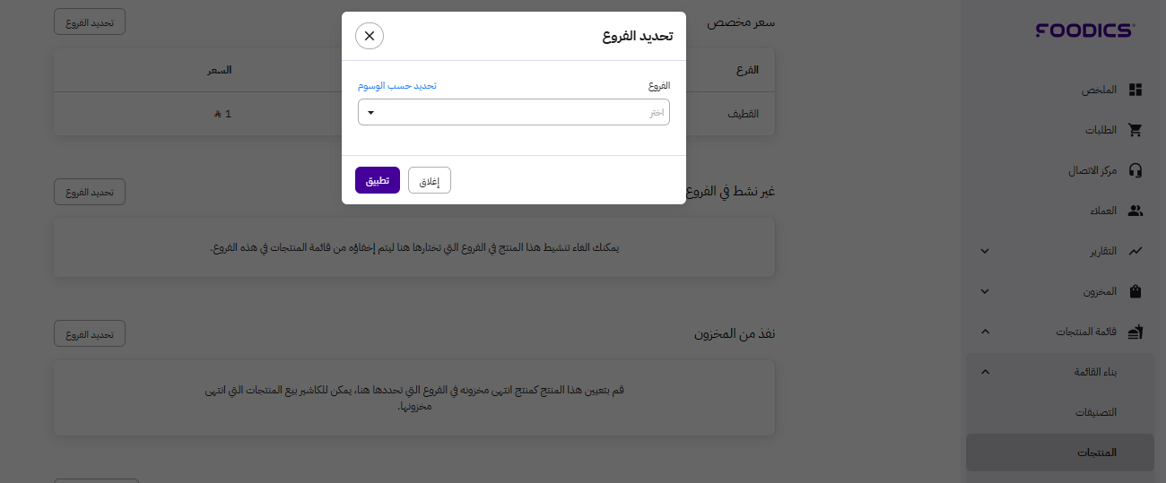Image resolution: width=1166 pixels, height=483 pixels.
Task: Expand the التقارير sidebar section chevron
Action: 985,251
